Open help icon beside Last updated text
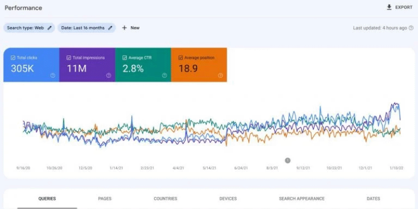The width and height of the screenshot is (418, 209). [411, 28]
